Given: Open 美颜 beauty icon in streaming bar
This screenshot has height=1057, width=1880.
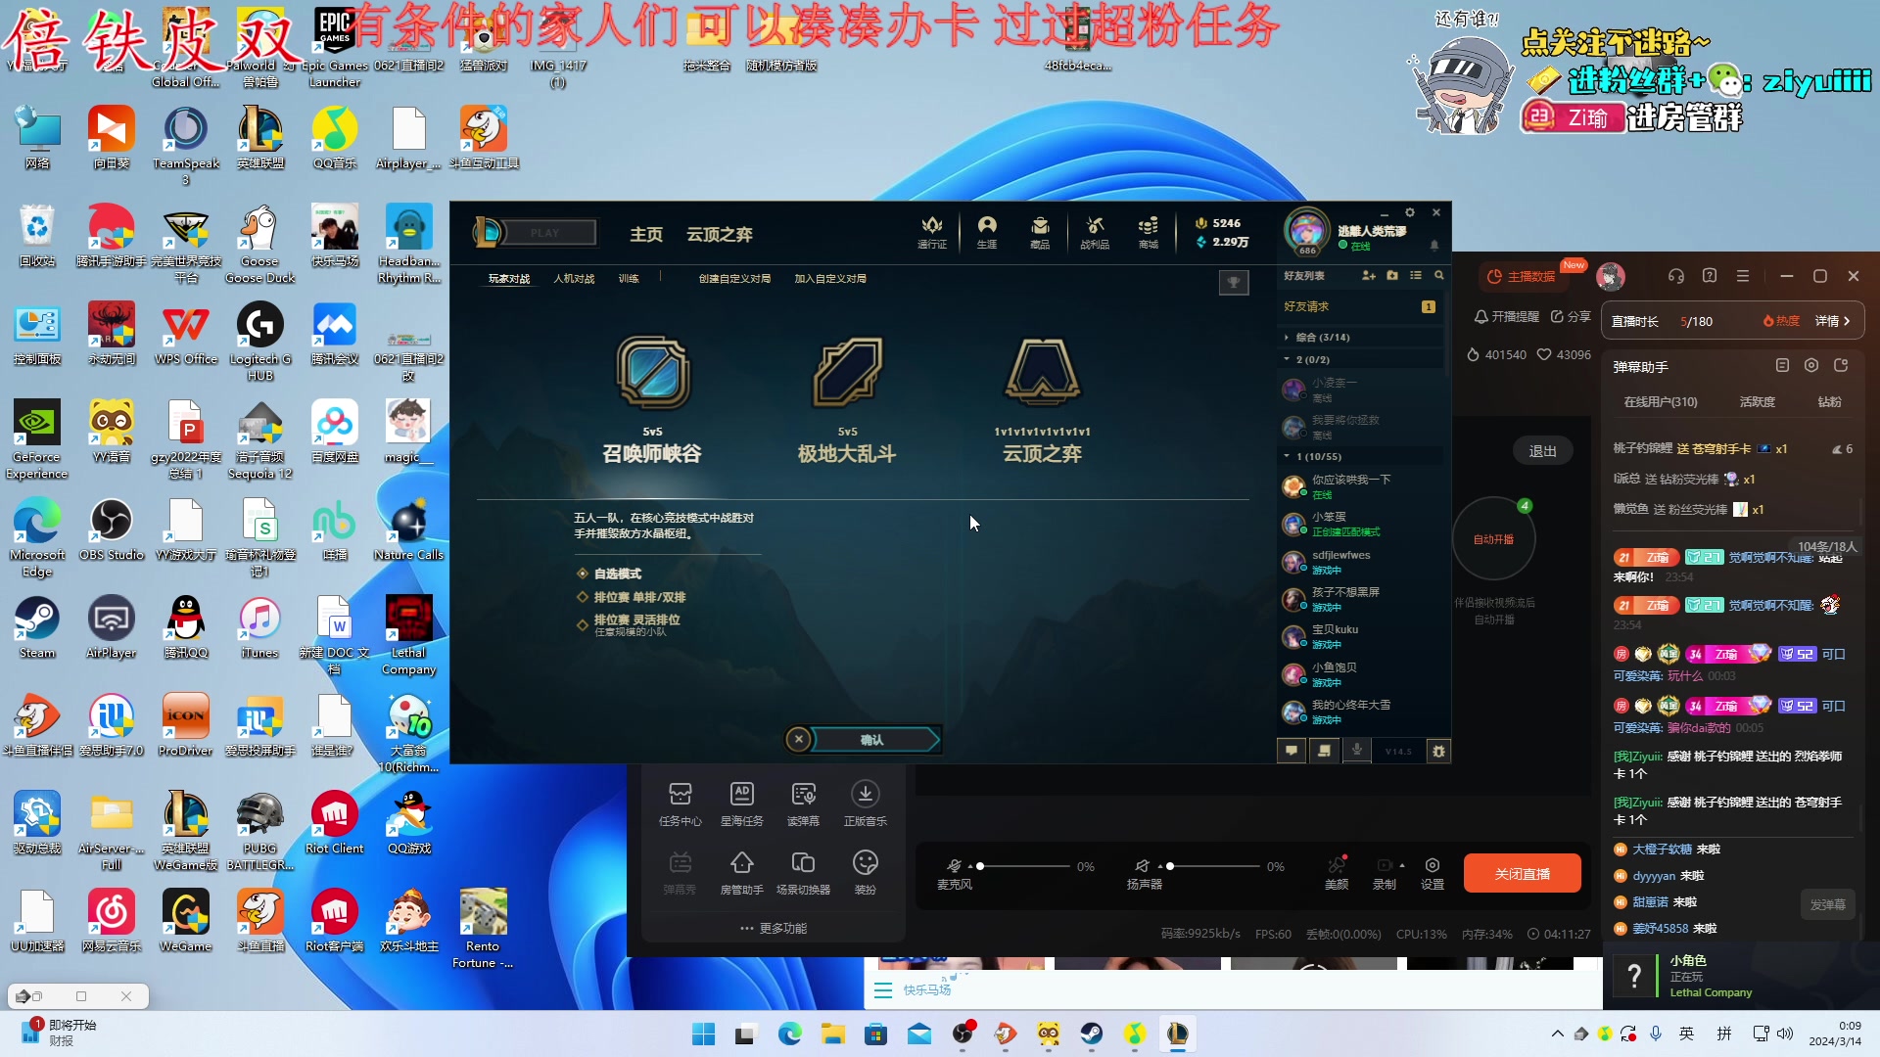Looking at the screenshot, I should 1337,873.
